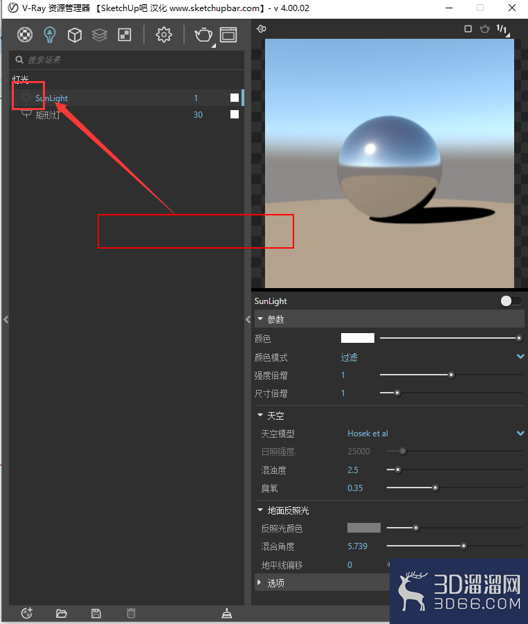Select the Lights category bulb icon
528x624 pixels.
pos(50,35)
